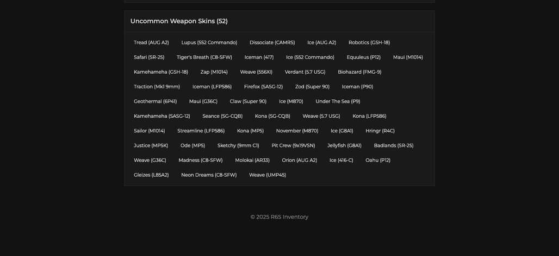Click Neon Dreams (C8-SFW) tag
Viewport: 559px width, 256px height.
209,175
